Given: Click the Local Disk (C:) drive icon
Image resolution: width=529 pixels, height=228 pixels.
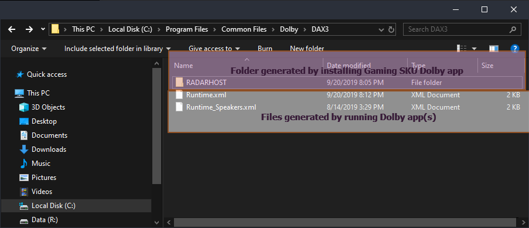Looking at the screenshot, I should (24, 206).
